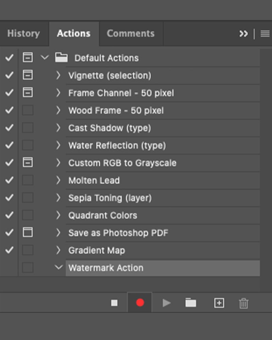Select the Sepia Toning (layer) action
This screenshot has height=340, width=272.
(163, 198)
